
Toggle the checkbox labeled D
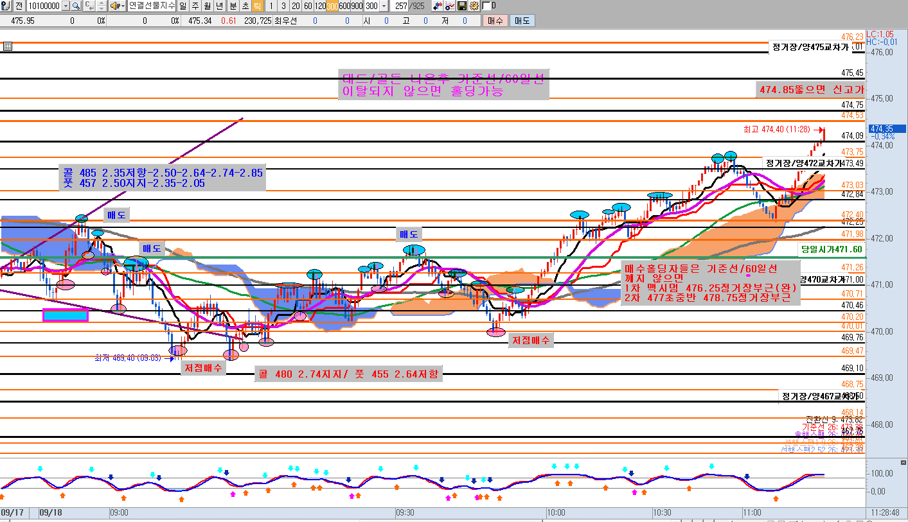click(486, 6)
